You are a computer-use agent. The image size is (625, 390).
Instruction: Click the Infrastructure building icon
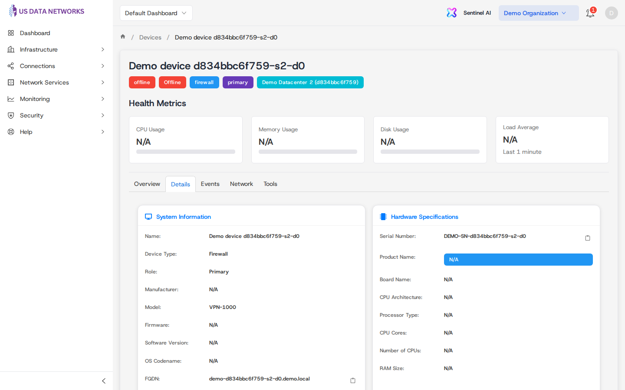pos(11,49)
